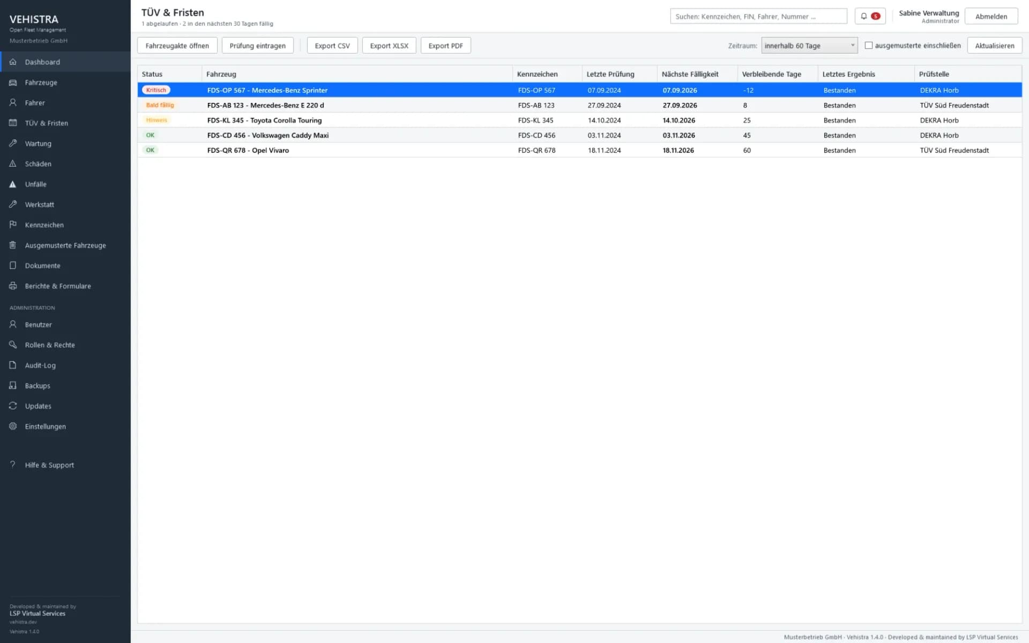Click 'Prüfung eintragen' button
Viewport: 1029px width, 643px height.
click(258, 46)
